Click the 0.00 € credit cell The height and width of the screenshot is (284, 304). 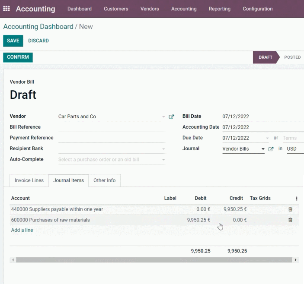(x=240, y=220)
